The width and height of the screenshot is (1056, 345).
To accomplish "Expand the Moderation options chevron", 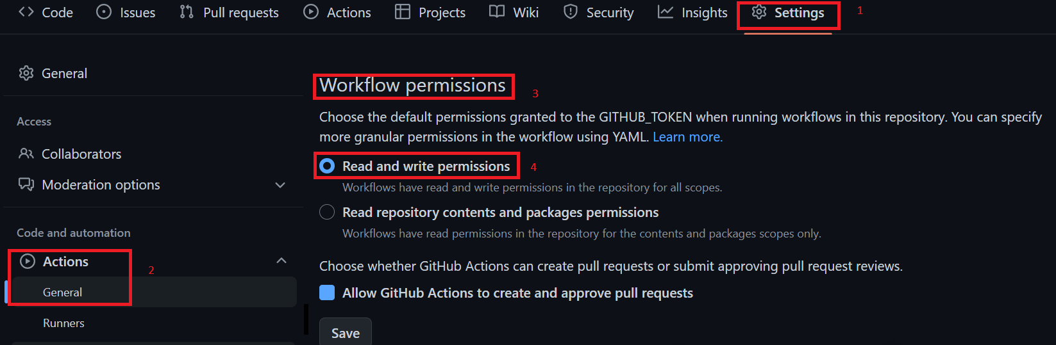I will 280,185.
